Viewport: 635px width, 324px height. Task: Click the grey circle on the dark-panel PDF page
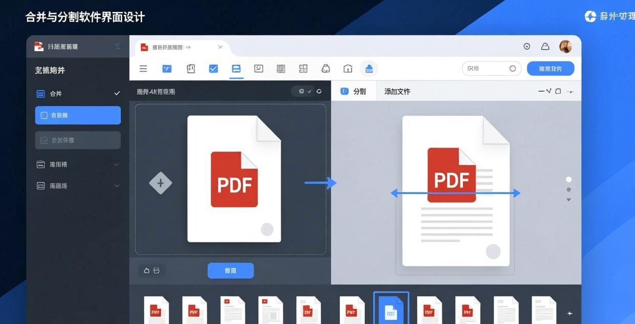267,229
